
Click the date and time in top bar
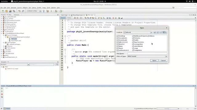click(98, 1)
